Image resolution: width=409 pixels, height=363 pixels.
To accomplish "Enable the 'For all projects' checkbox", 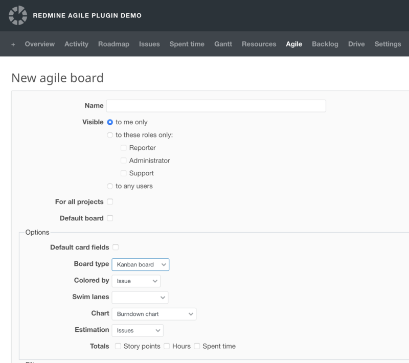I will point(110,202).
